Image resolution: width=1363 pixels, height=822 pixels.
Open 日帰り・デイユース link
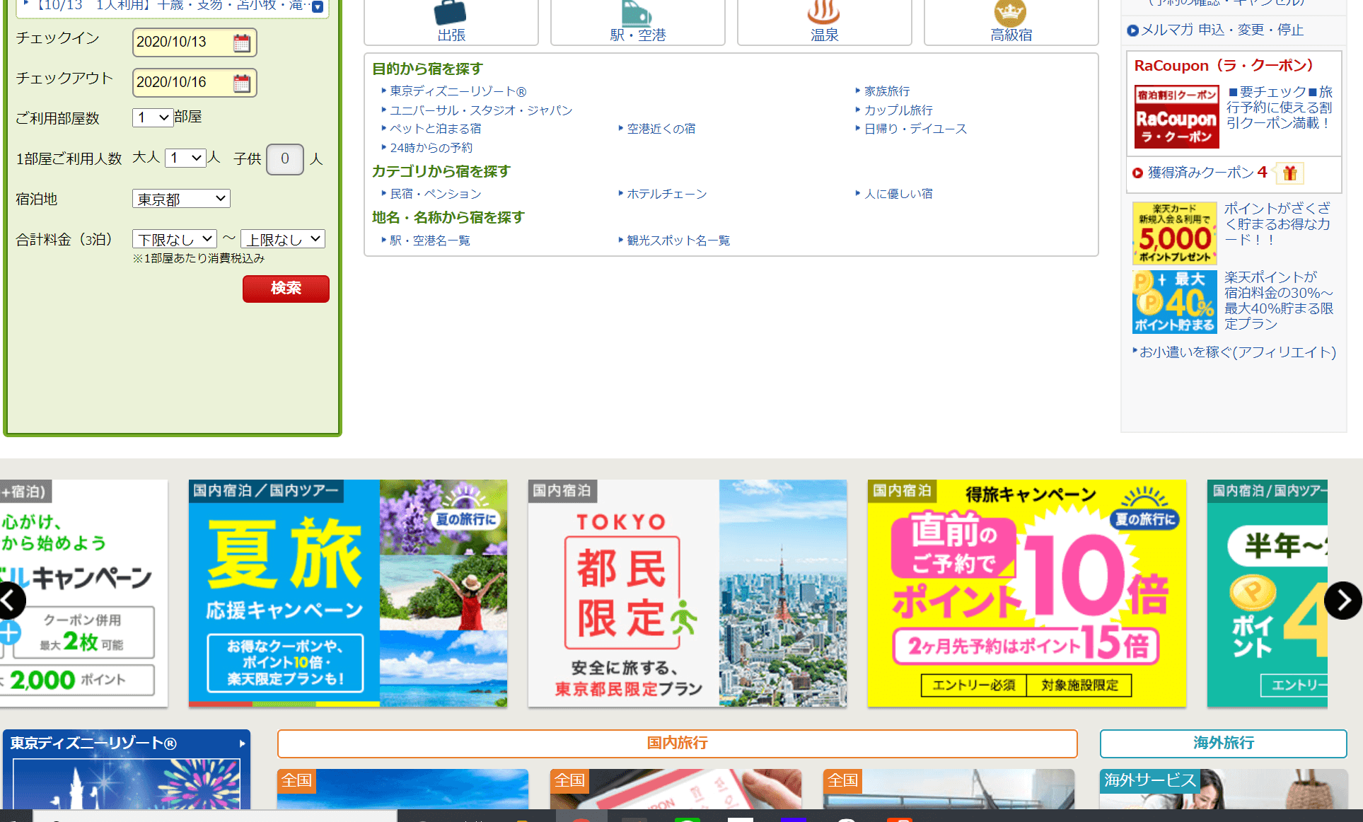pyautogui.click(x=915, y=129)
